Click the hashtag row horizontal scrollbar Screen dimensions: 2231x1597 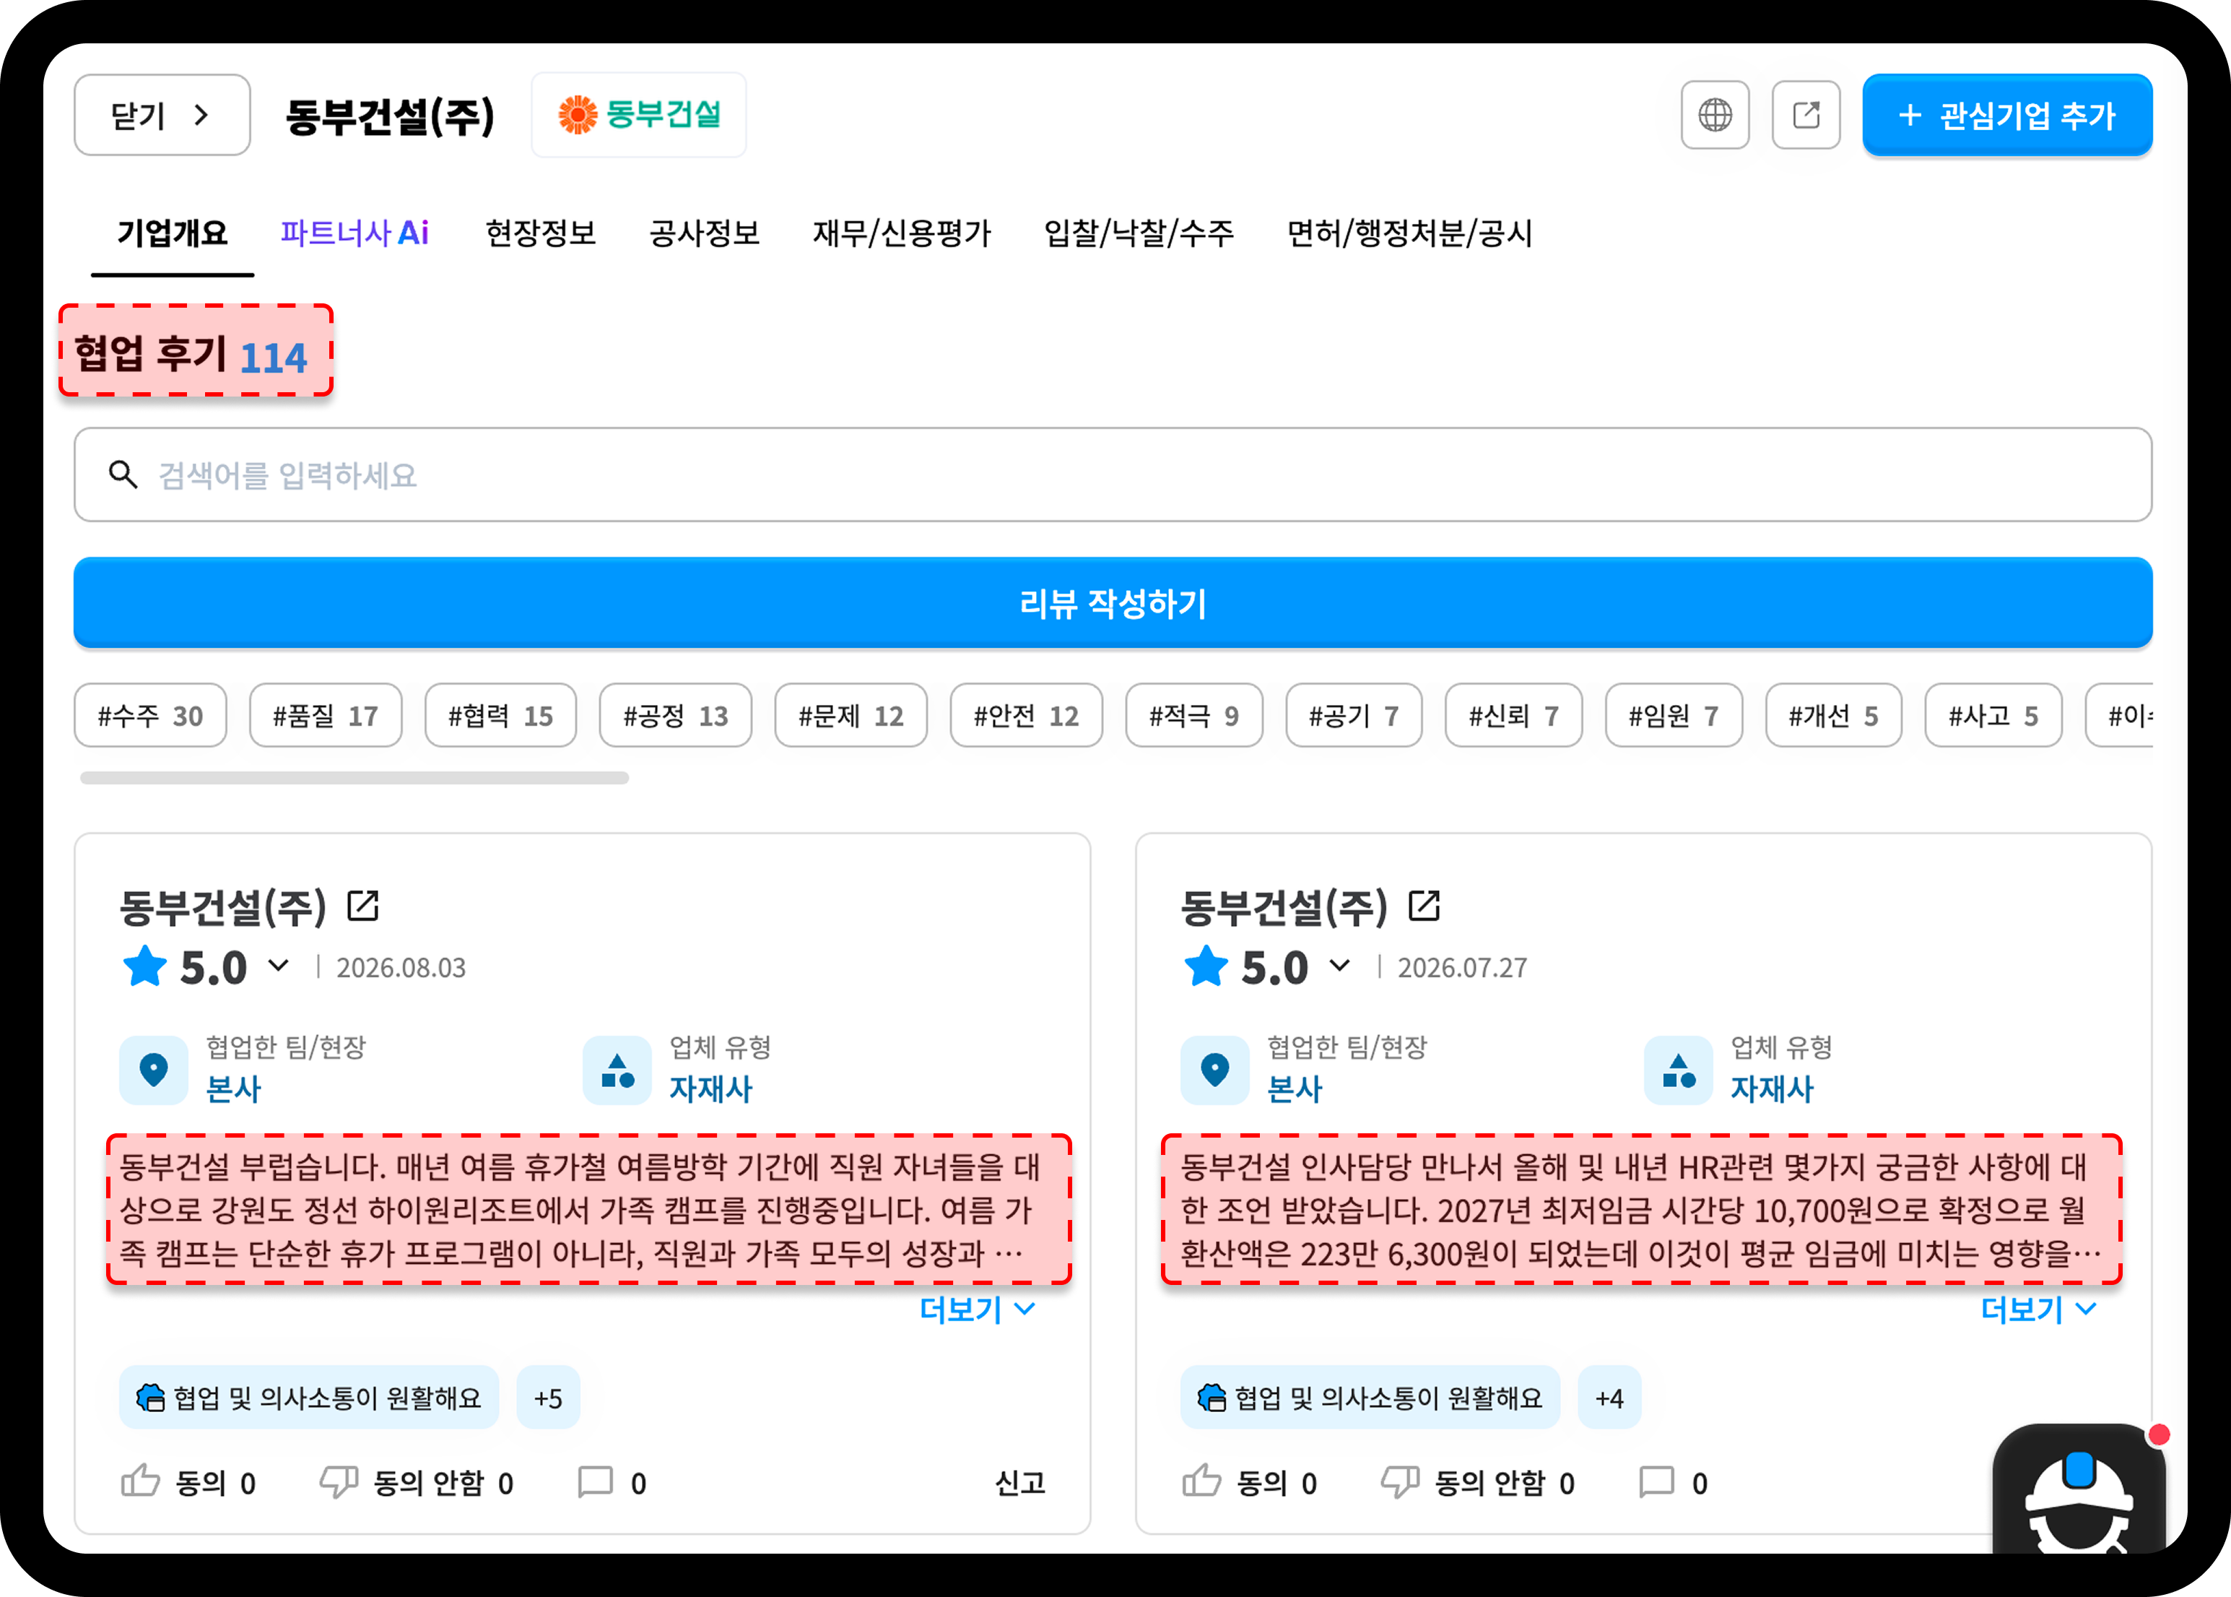354,778
